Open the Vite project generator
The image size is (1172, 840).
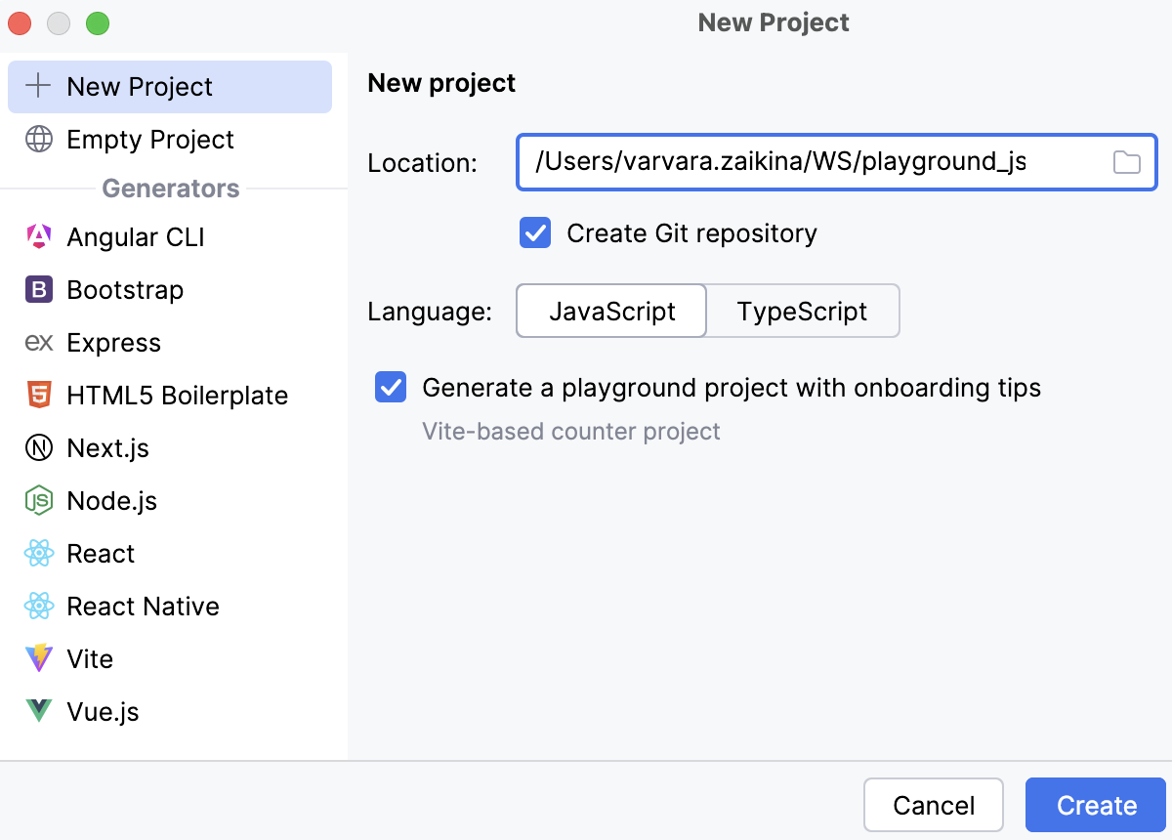pos(90,658)
